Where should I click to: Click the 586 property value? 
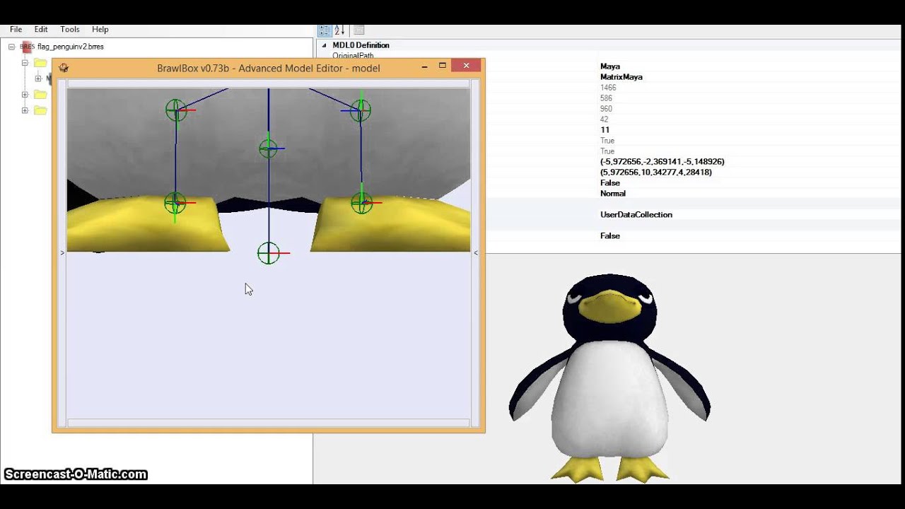pos(606,98)
